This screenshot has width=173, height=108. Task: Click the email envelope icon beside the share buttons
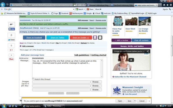click(x=100, y=37)
